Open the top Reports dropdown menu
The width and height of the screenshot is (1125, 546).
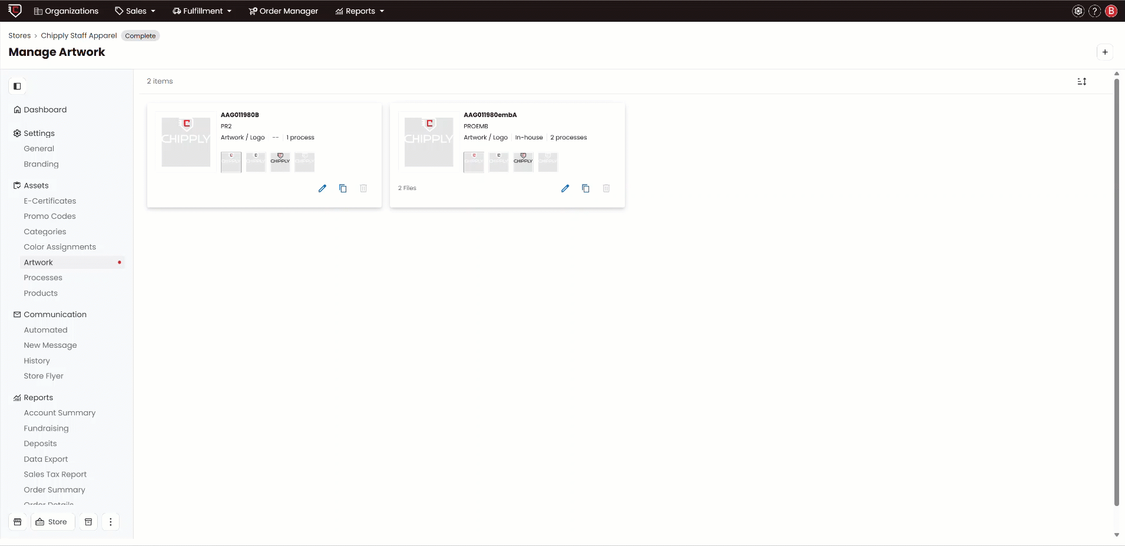point(360,11)
